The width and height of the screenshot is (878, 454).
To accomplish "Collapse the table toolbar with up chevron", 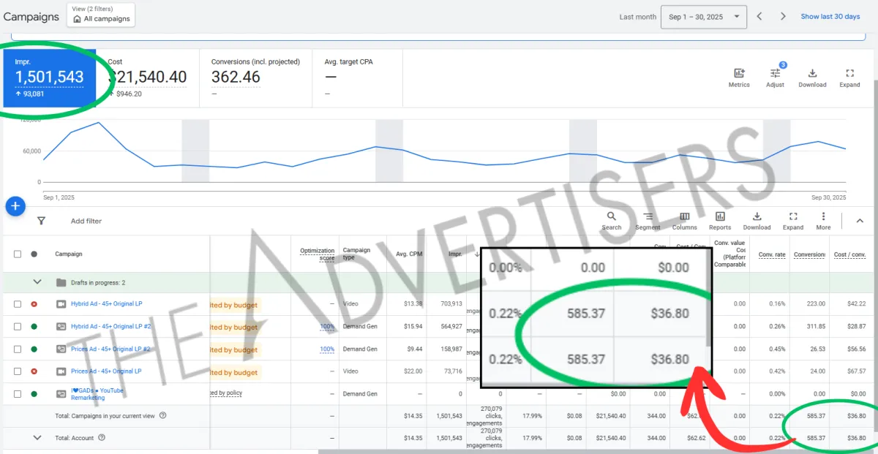I will [861, 220].
